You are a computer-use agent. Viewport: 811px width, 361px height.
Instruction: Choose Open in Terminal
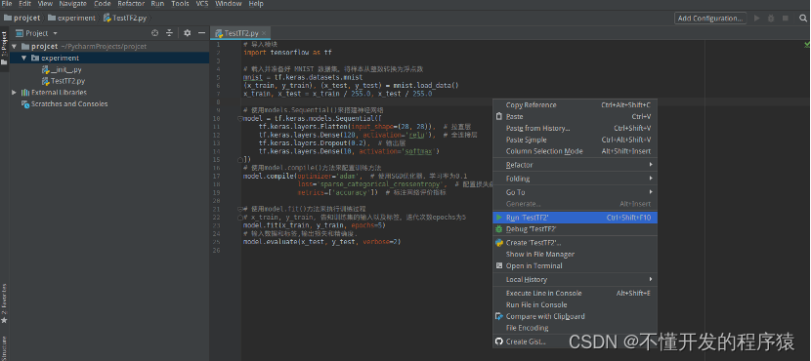(576, 265)
